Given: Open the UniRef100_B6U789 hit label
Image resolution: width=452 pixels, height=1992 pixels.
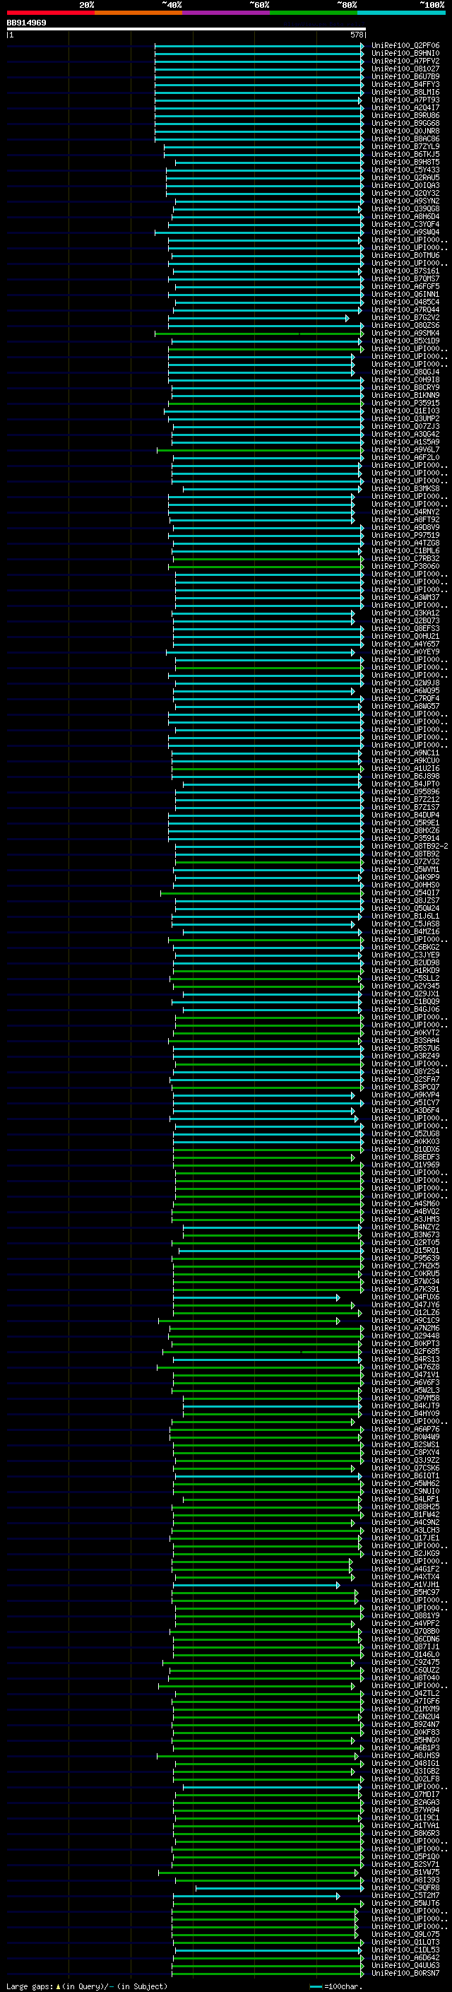Looking at the screenshot, I should (405, 76).
